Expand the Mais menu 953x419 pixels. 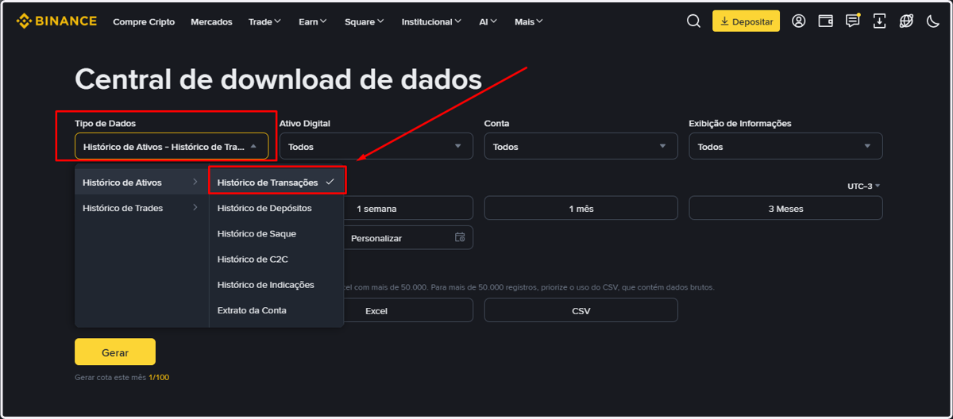point(529,21)
